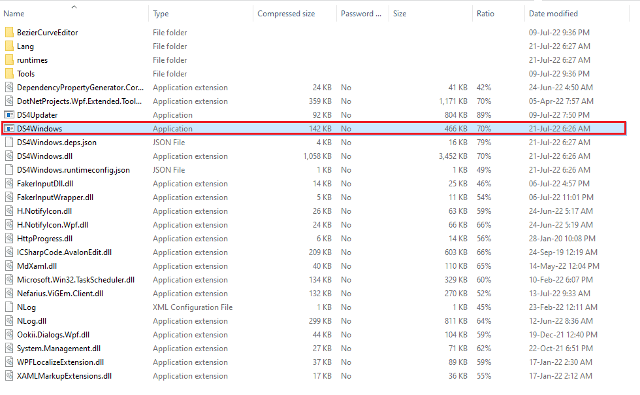Select MdXaml.dll file name

[x=37, y=266]
